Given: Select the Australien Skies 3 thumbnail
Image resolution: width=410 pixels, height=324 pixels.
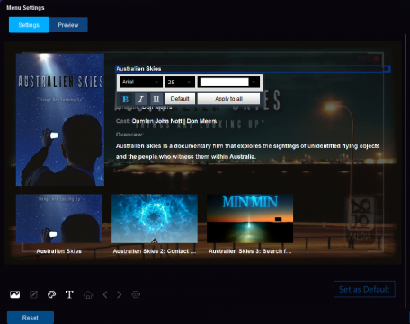Looking at the screenshot, I should click(x=250, y=219).
